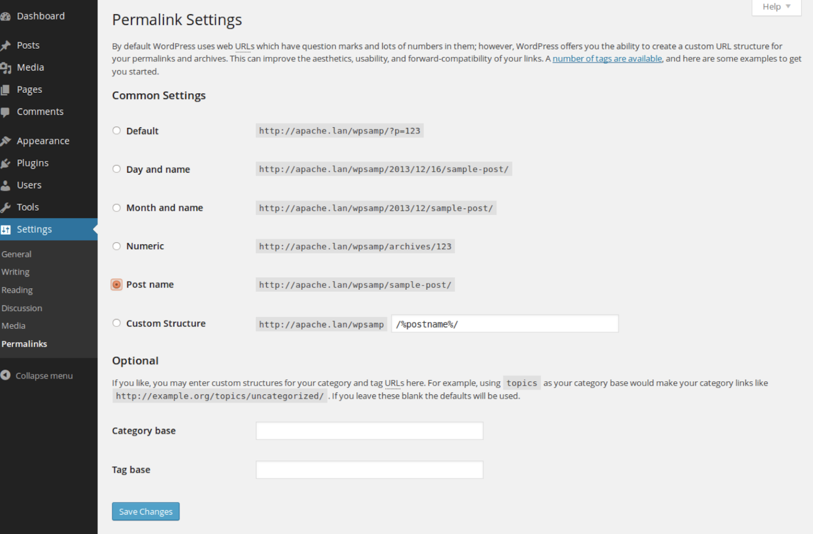Open the 'number of tags are available' link
The image size is (813, 534).
(607, 59)
